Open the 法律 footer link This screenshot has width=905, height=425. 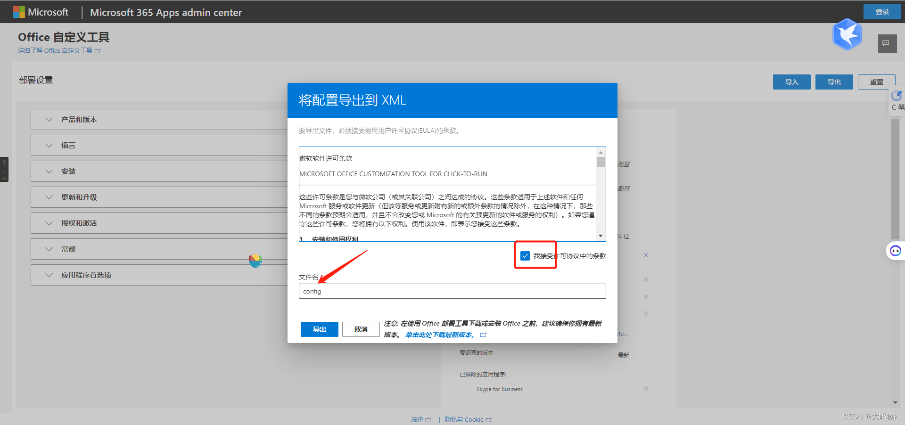(x=420, y=419)
